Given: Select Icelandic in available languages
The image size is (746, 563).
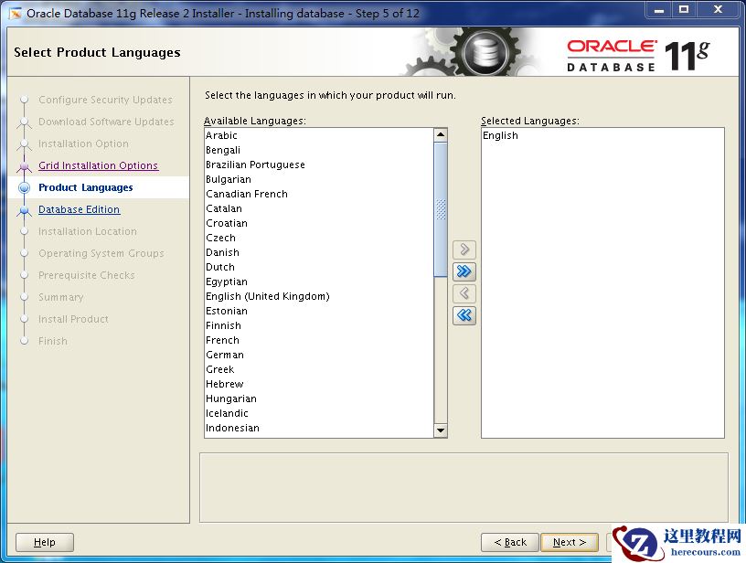Looking at the screenshot, I should pyautogui.click(x=319, y=413).
